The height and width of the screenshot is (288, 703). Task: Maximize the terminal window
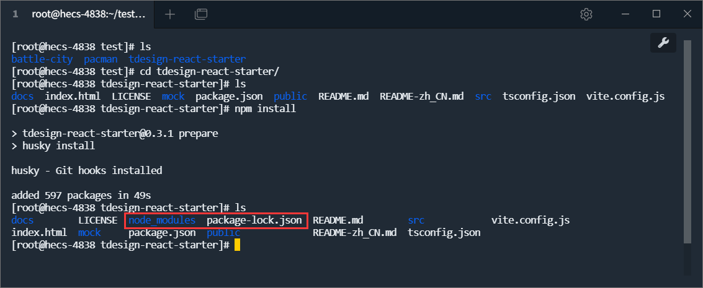coord(656,14)
